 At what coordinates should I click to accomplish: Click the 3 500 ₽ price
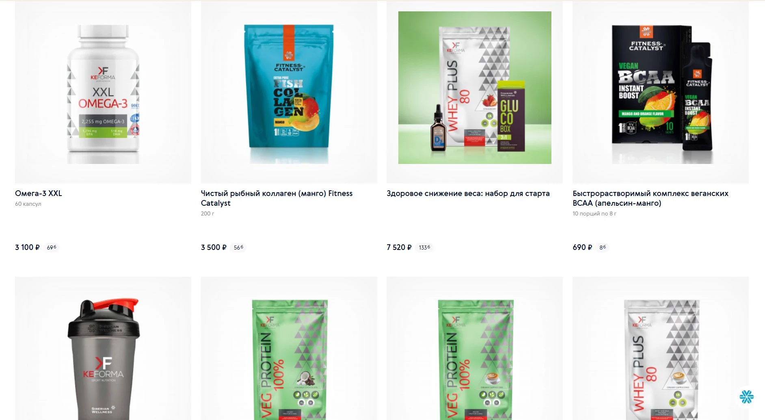214,247
